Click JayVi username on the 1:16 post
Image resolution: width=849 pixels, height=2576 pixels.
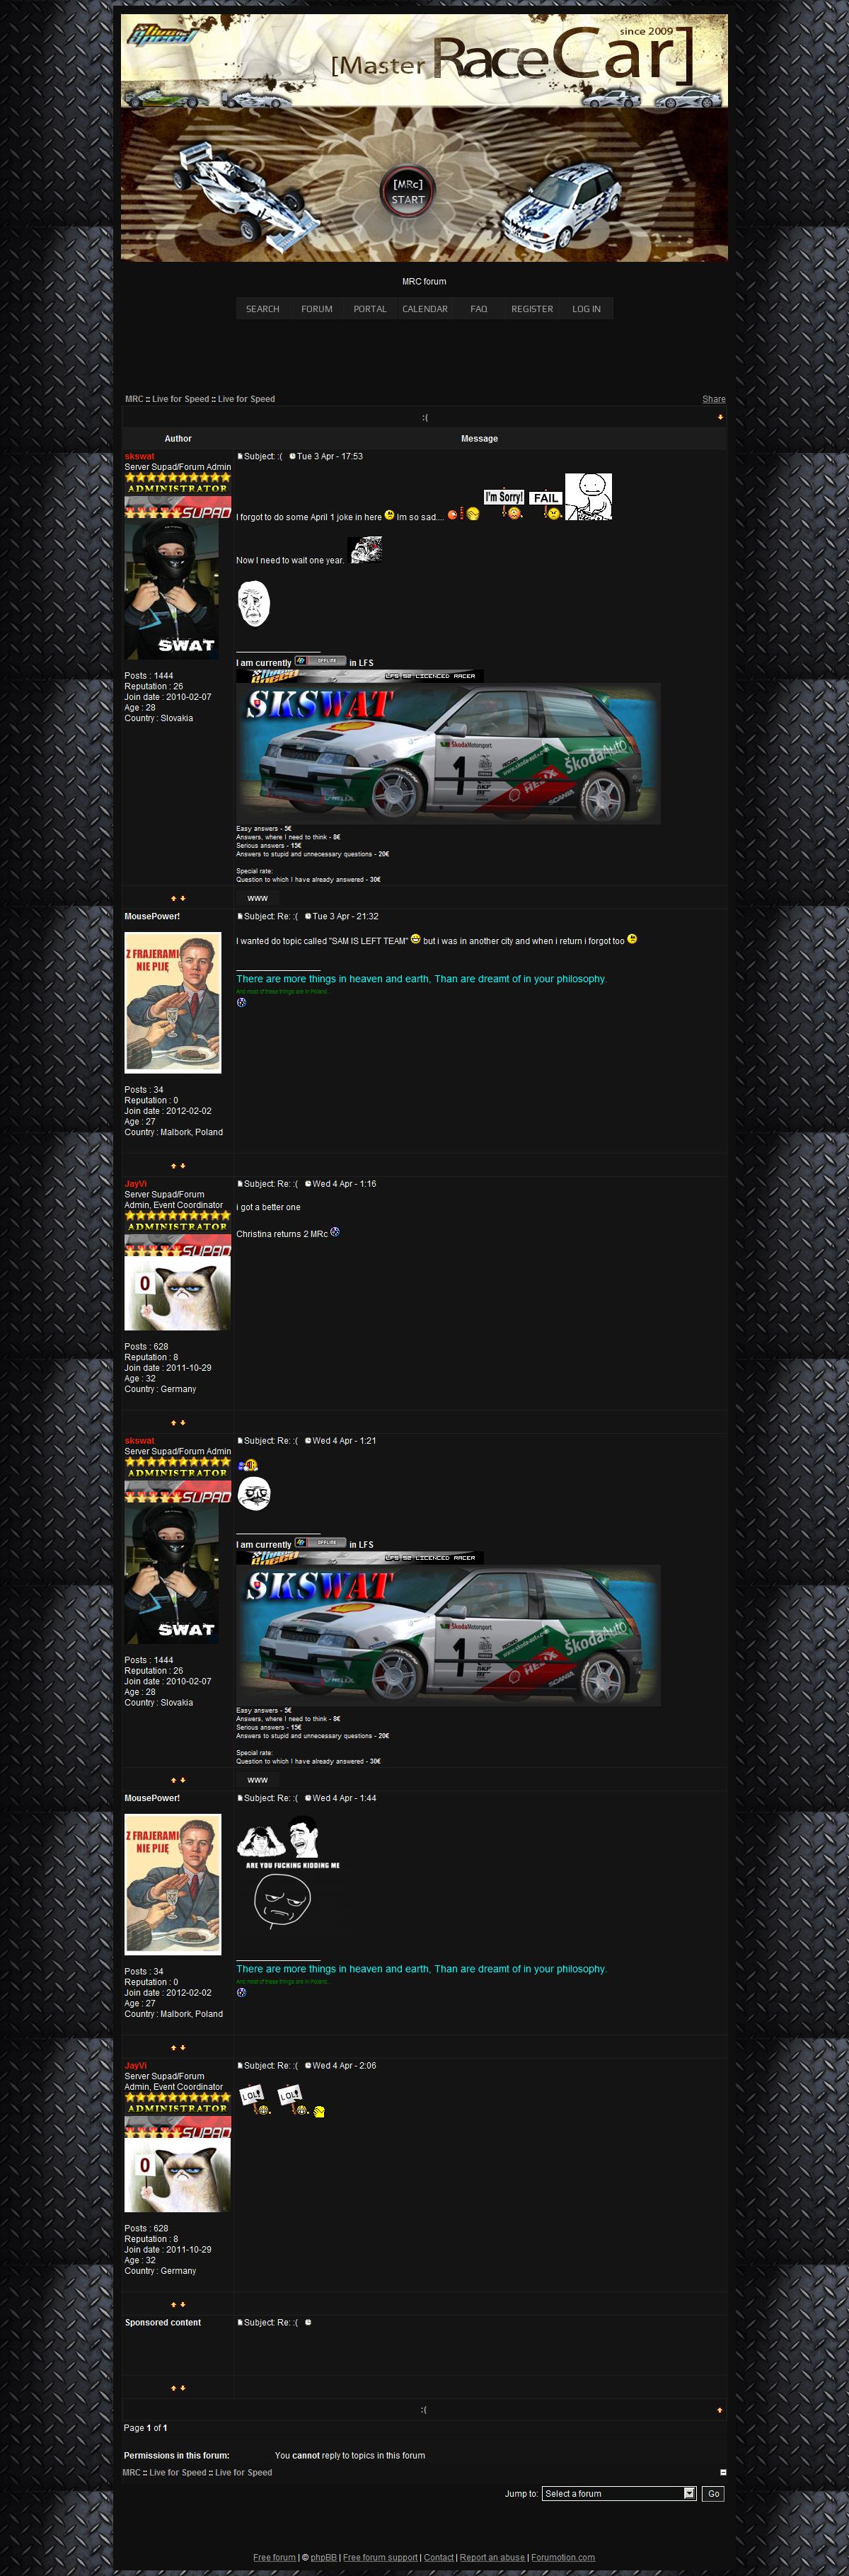click(x=135, y=1183)
